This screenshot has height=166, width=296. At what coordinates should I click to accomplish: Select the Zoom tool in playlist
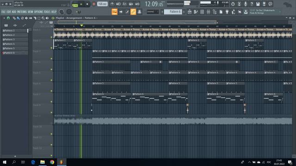[43, 18]
